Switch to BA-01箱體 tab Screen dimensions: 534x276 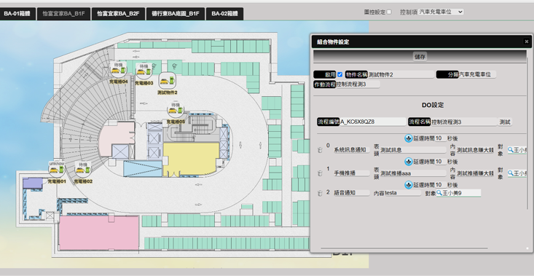point(17,14)
